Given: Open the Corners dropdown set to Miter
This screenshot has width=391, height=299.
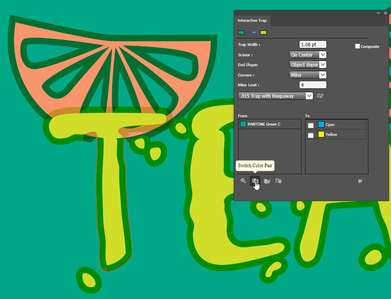Looking at the screenshot, I should [308, 75].
